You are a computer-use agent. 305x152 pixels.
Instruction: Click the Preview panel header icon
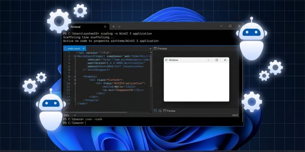pyautogui.click(x=155, y=49)
